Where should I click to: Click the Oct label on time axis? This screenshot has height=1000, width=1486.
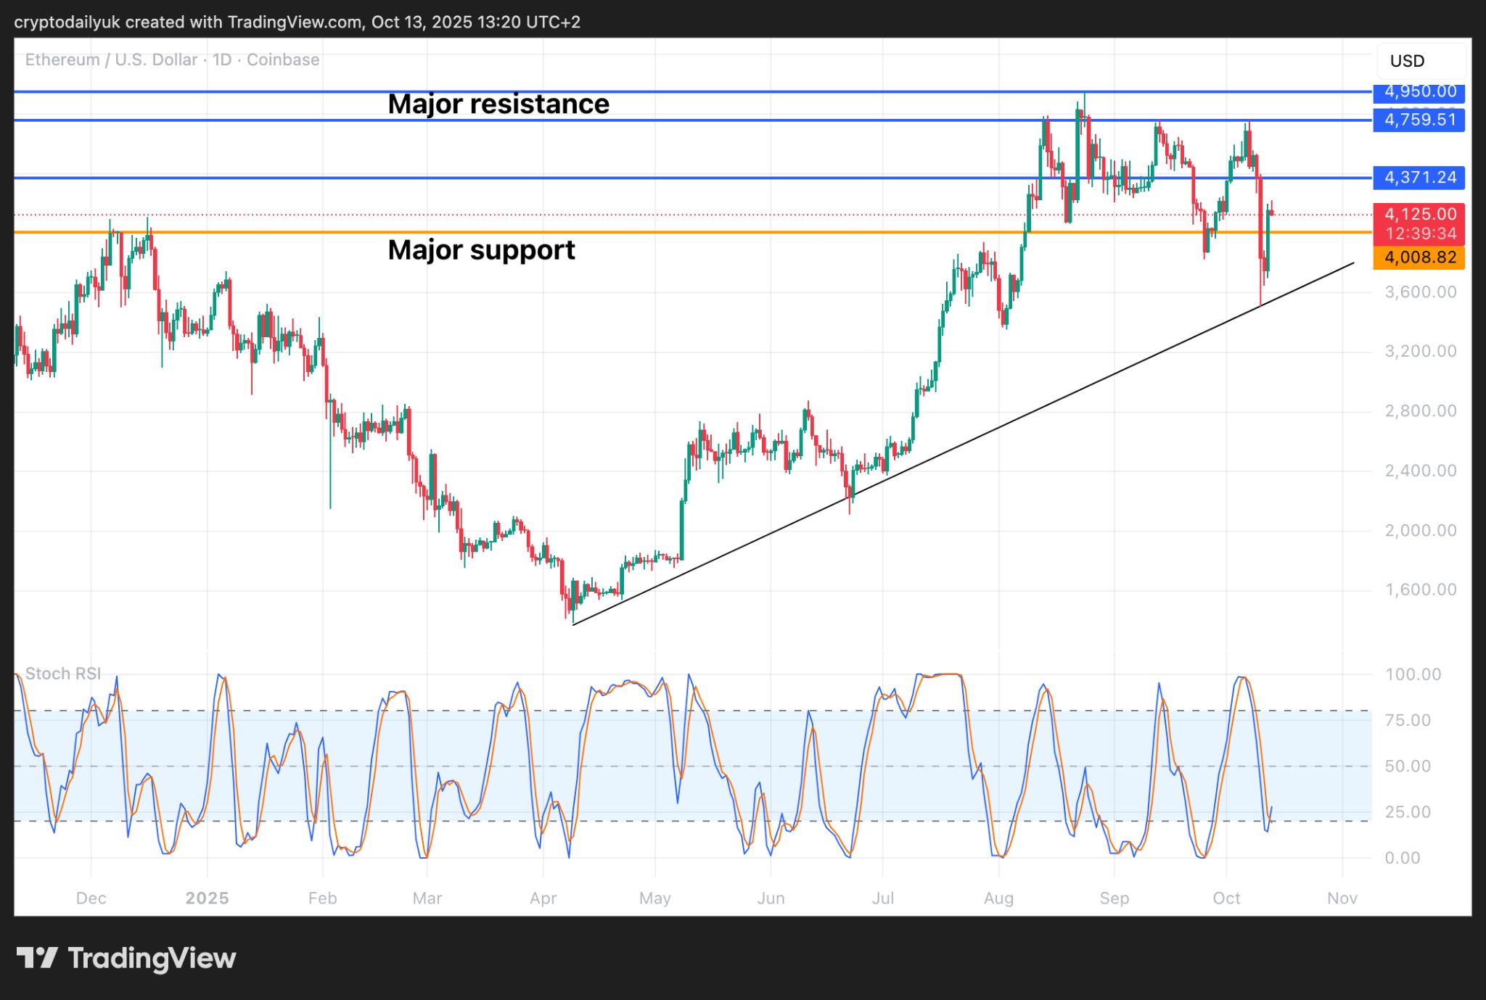click(x=1226, y=898)
